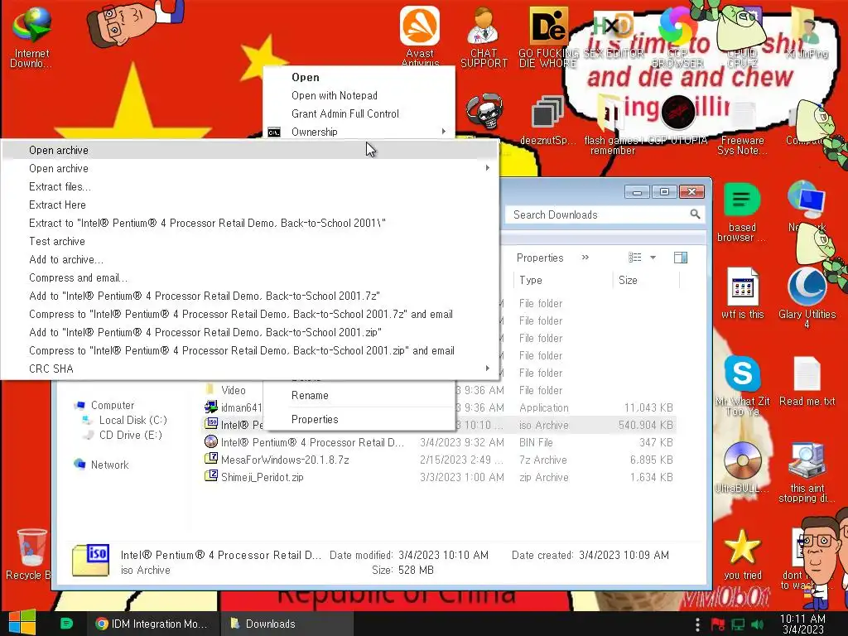Viewport: 848px width, 636px height.
Task: Launch Avast Antivirus desktop shortcut
Action: (x=420, y=36)
